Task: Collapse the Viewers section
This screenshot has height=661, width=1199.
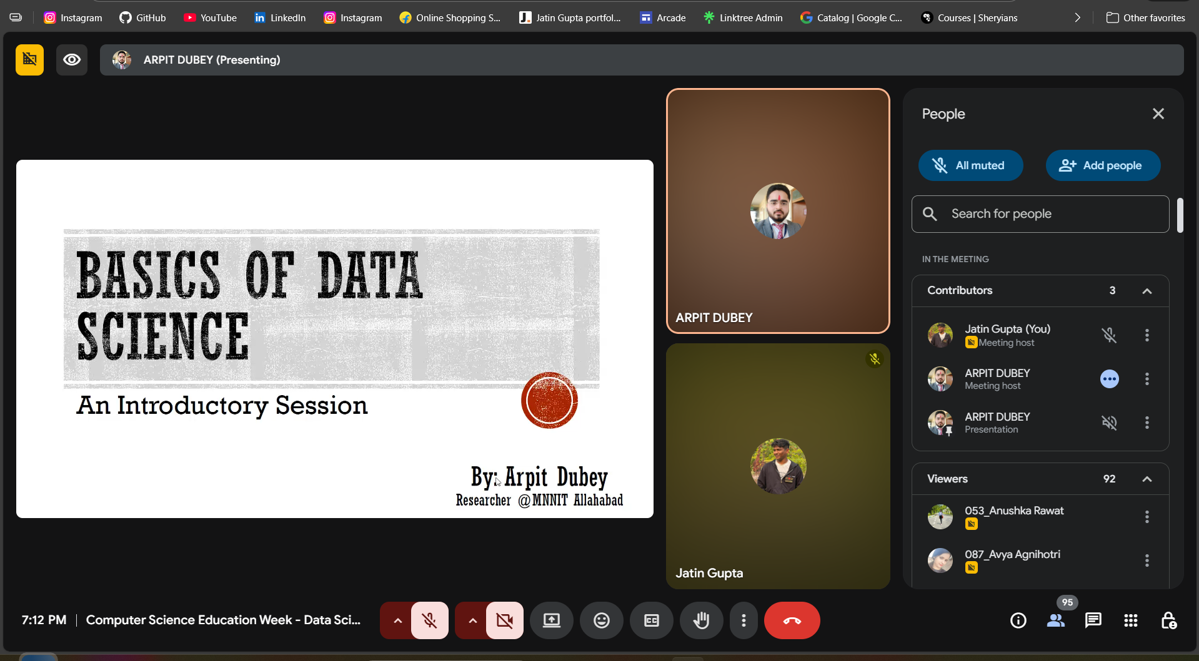Action: [1148, 479]
